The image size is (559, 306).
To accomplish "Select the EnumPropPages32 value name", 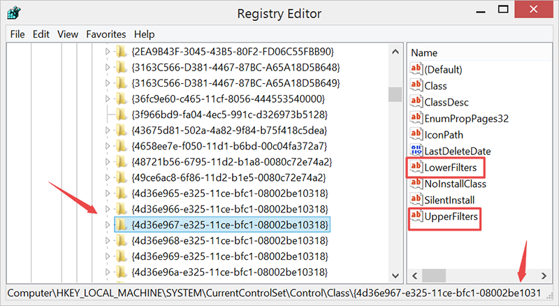I will (x=467, y=119).
